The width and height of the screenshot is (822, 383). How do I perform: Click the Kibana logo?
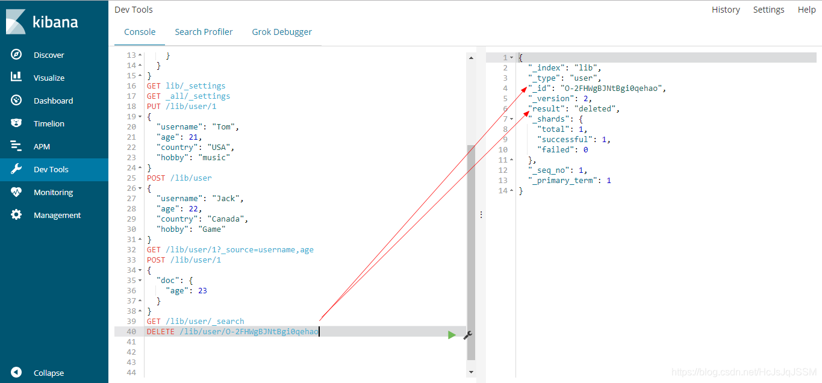42,22
